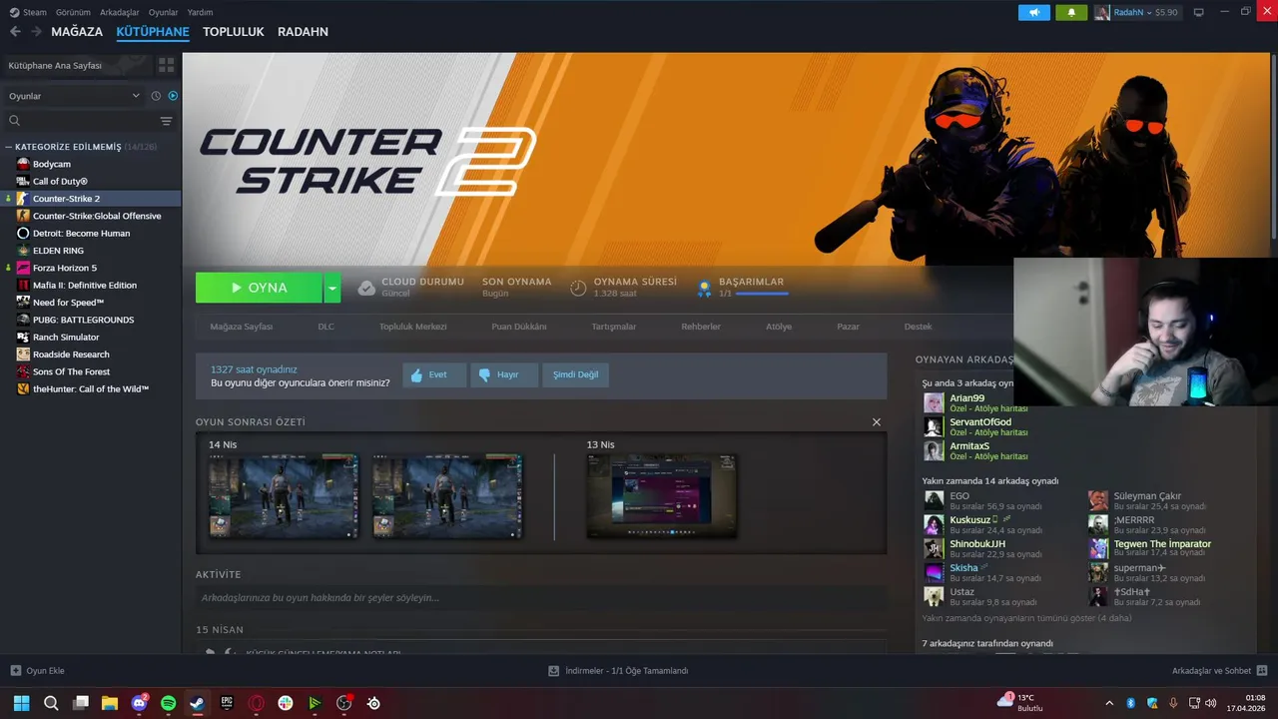Open the Rehberler guides link
Image resolution: width=1278 pixels, height=719 pixels.
click(x=701, y=327)
